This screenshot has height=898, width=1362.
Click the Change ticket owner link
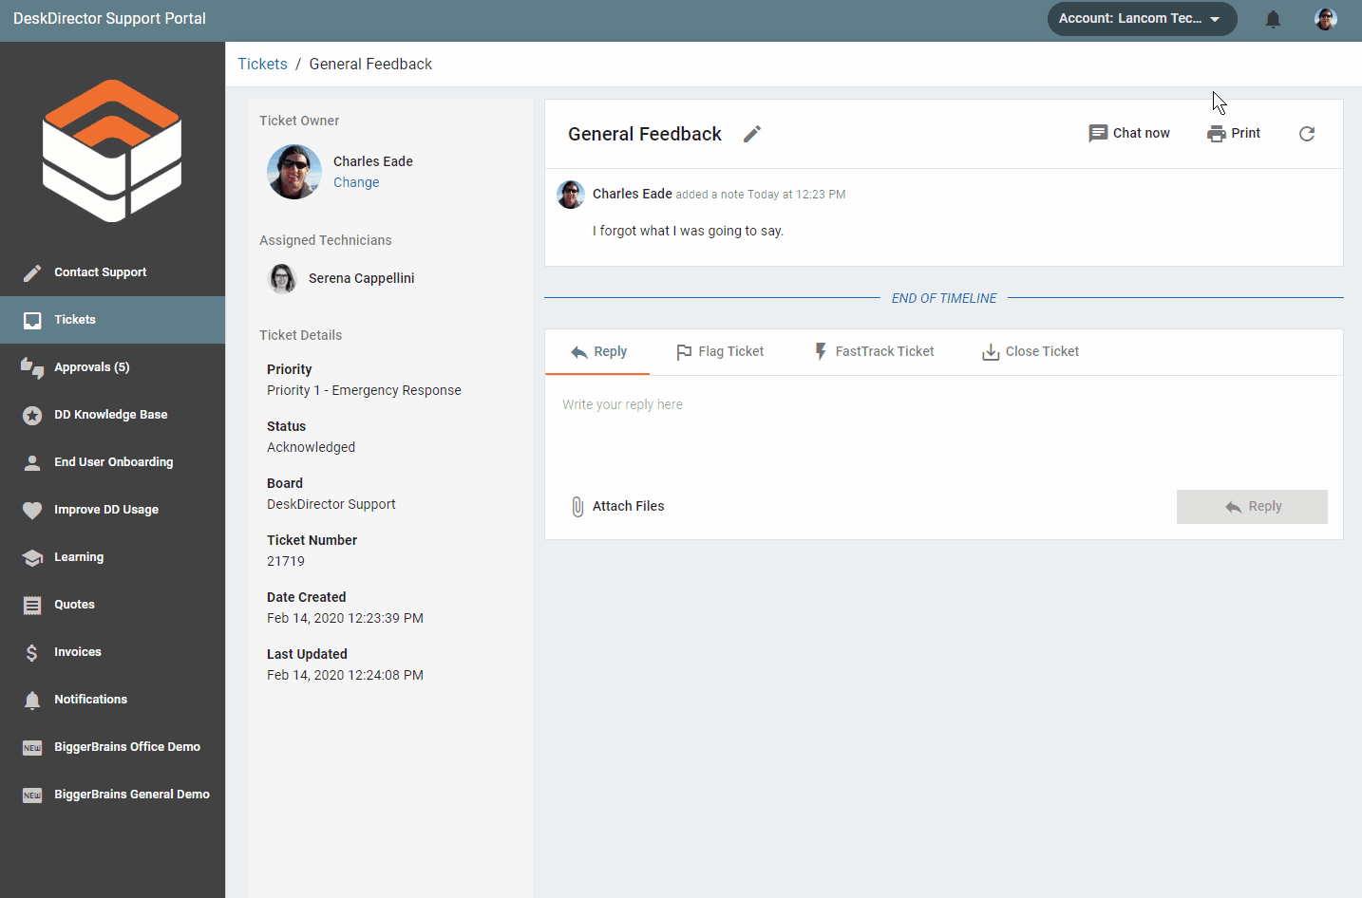point(356,182)
